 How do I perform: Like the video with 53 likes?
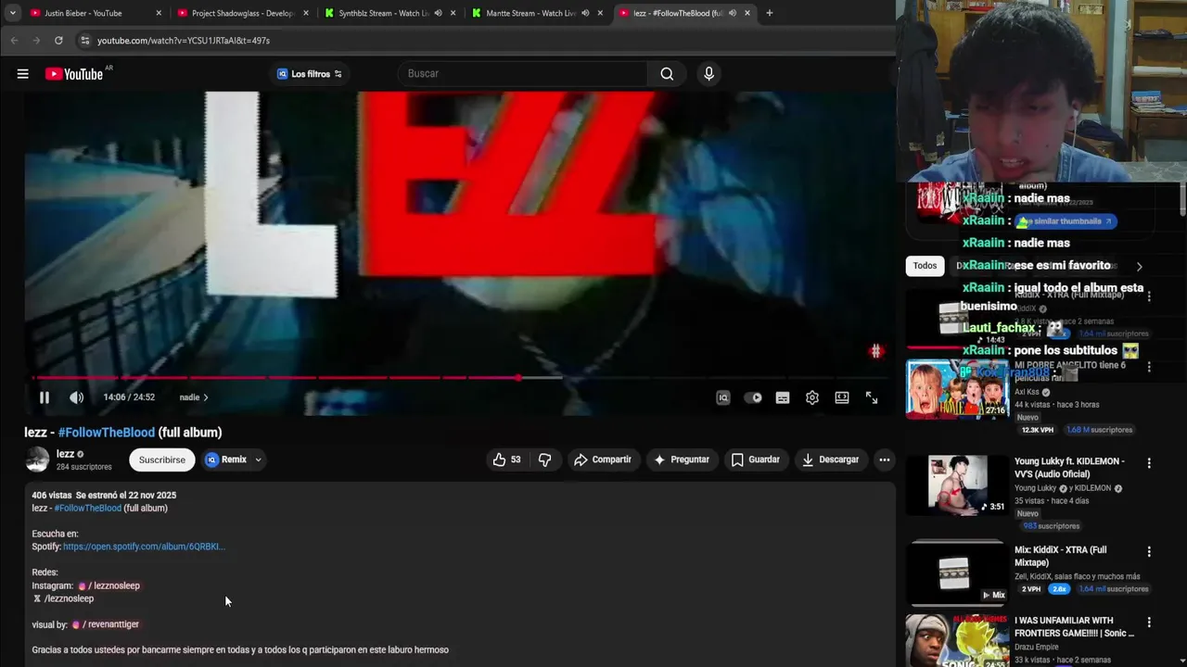pos(507,459)
